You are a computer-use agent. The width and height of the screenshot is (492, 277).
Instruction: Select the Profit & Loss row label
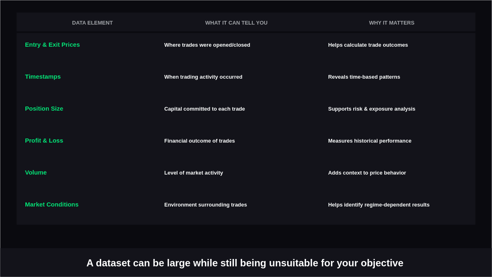[x=44, y=141]
